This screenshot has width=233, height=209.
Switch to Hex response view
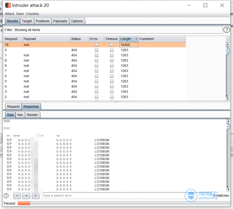point(20,115)
